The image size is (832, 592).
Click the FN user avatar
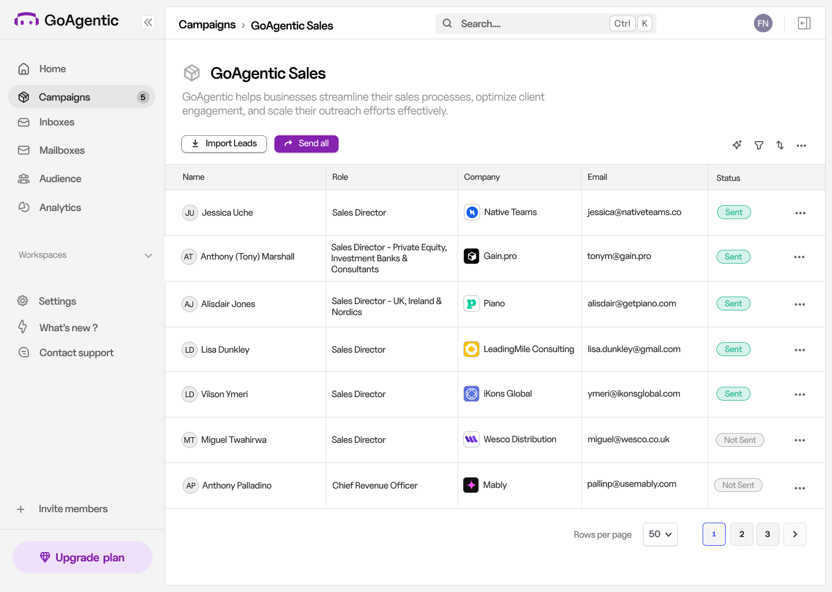763,23
